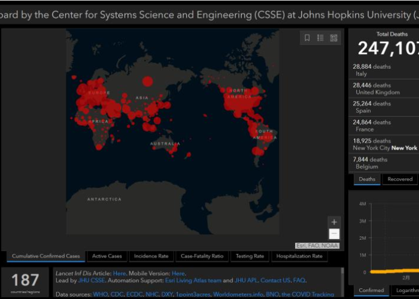Open the FAQ link
This screenshot has width=419, height=299.
click(x=299, y=280)
